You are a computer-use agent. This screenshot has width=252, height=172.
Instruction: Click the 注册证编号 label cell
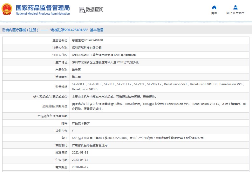(36, 40)
